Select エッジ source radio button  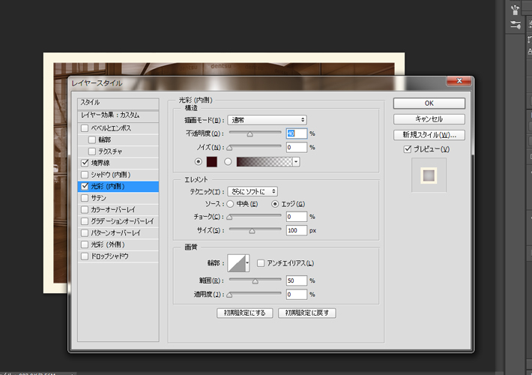(x=275, y=204)
